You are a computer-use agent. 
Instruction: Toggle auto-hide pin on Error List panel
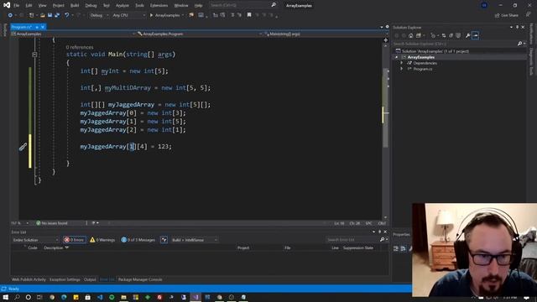pos(379,232)
